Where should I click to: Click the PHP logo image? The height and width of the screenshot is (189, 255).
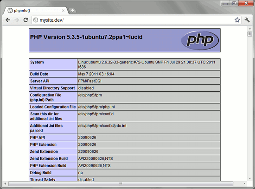pos(200,40)
